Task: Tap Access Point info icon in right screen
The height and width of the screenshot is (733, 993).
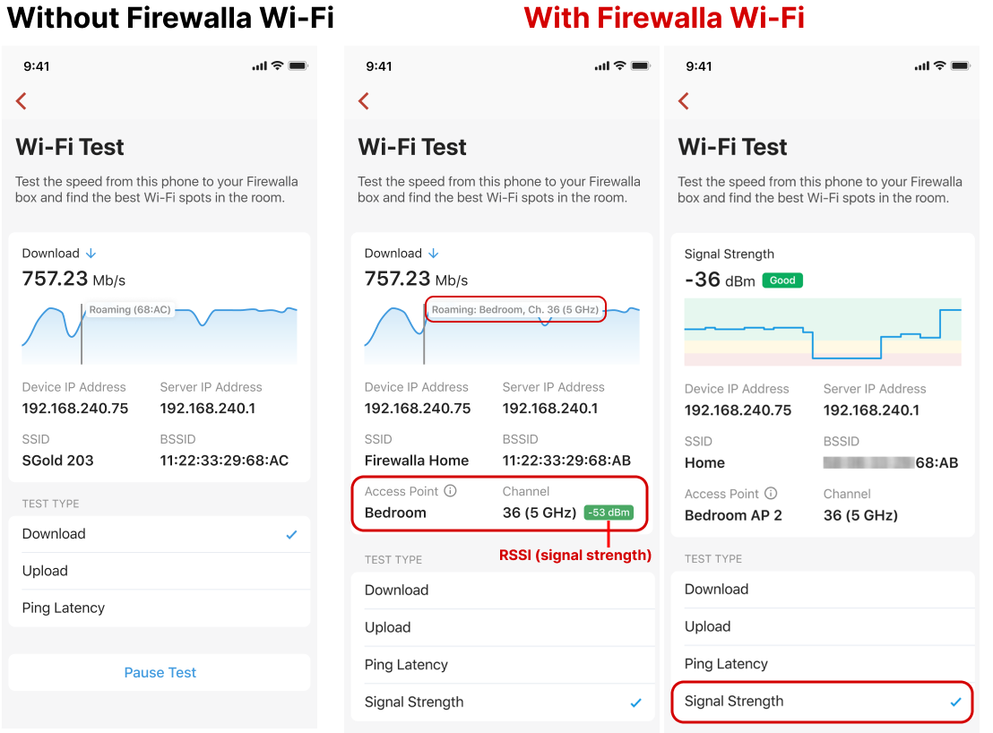Action: click(771, 494)
